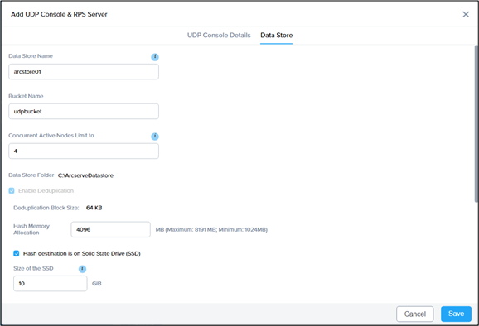Click the Deduplication Block Size label
Viewport: 479px width, 326px height.
click(46, 208)
